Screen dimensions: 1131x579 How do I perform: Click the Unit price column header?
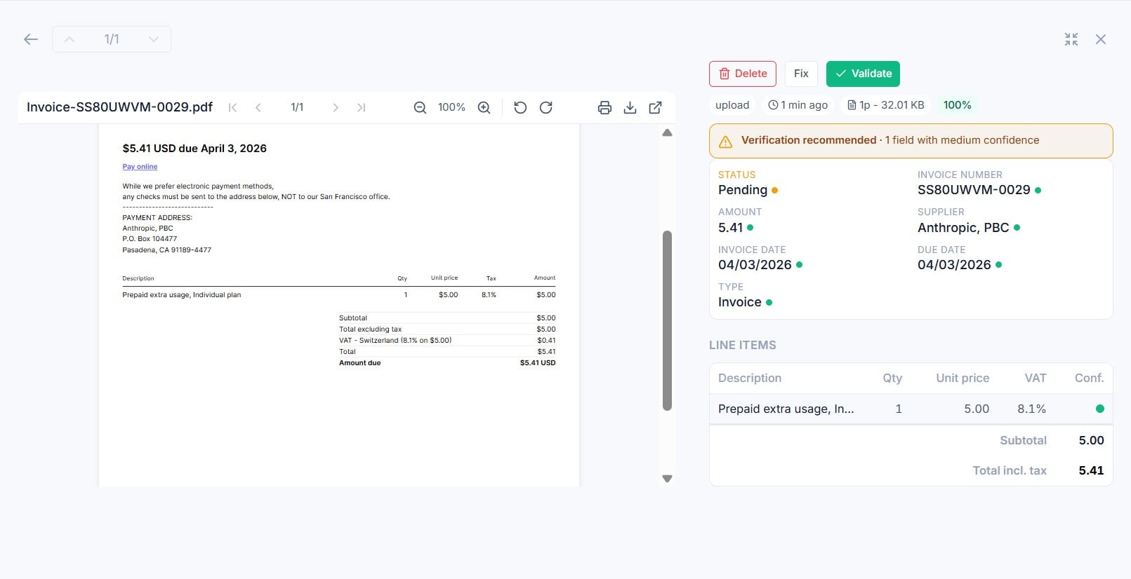963,378
